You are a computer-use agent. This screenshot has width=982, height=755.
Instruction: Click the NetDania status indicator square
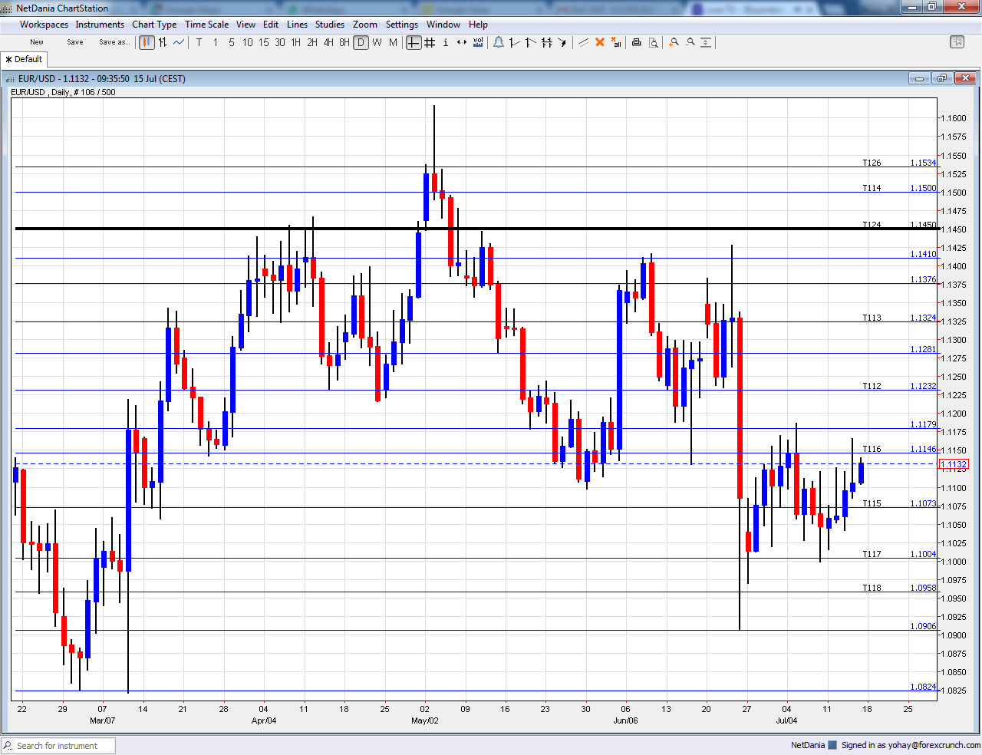pyautogui.click(x=832, y=745)
